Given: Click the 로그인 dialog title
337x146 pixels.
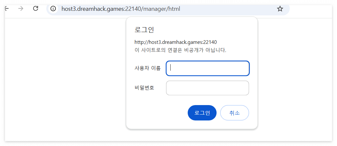Looking at the screenshot, I should [x=144, y=29].
